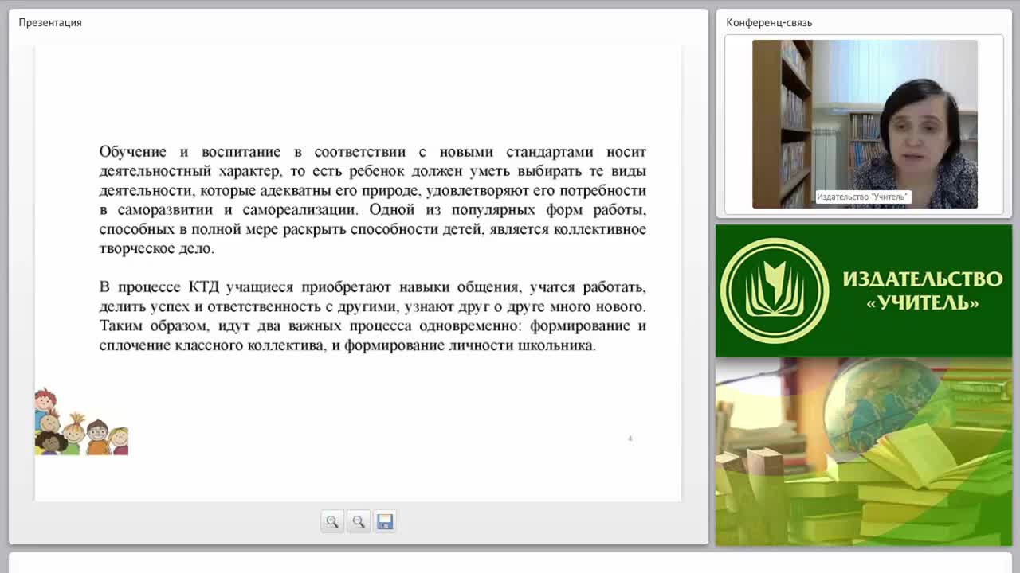Save the presentation with the floppy disk icon
The image size is (1020, 573).
(385, 522)
